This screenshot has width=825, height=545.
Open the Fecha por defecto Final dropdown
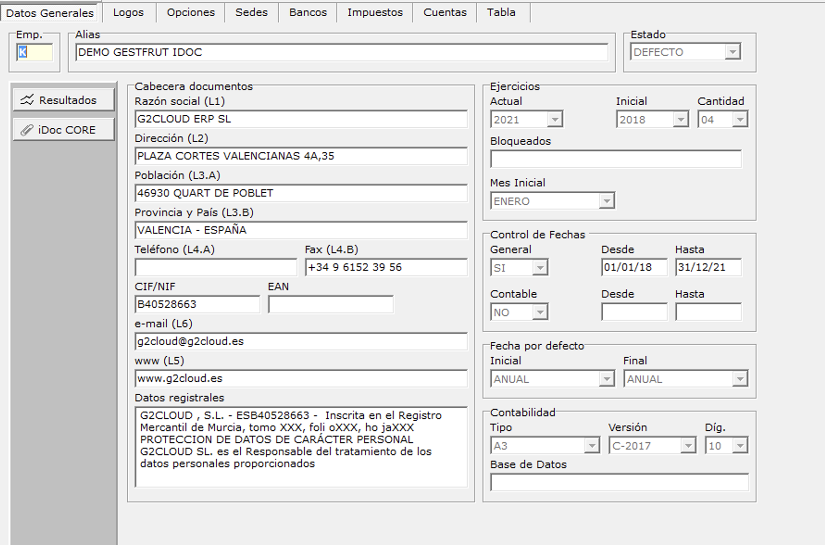(739, 379)
